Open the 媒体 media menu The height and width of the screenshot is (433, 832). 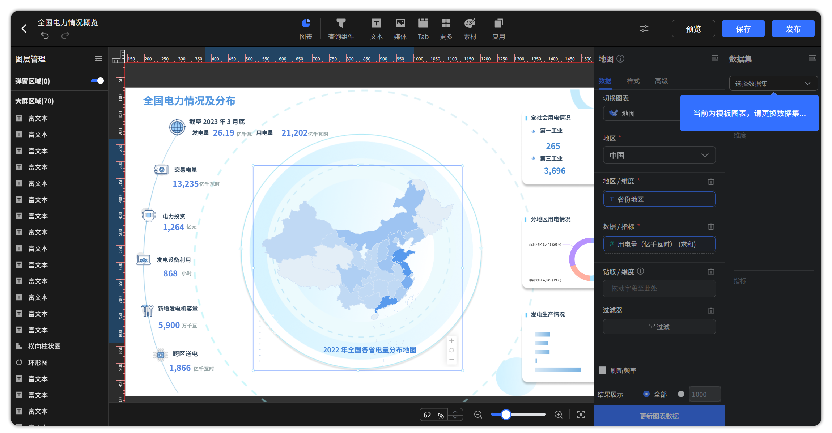point(400,29)
